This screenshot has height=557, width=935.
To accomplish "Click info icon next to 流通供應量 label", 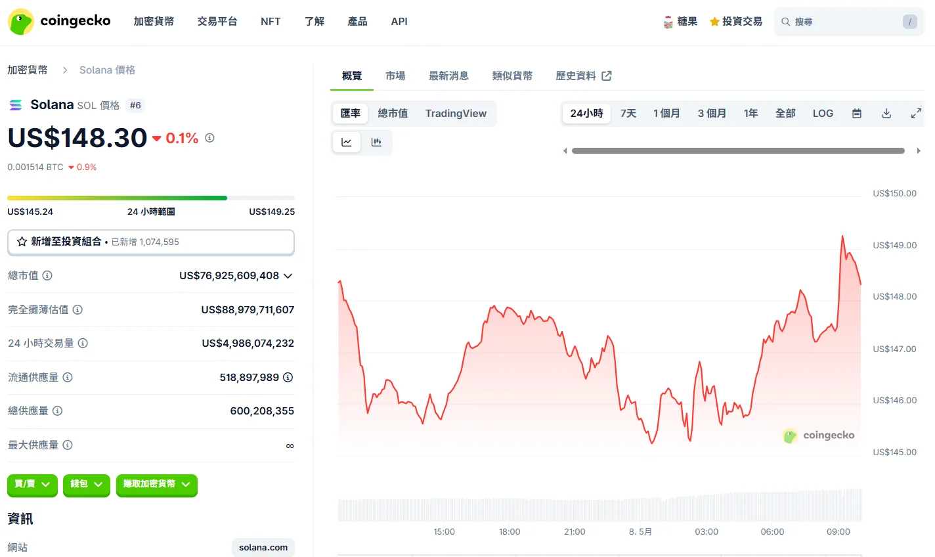I will pos(68,377).
